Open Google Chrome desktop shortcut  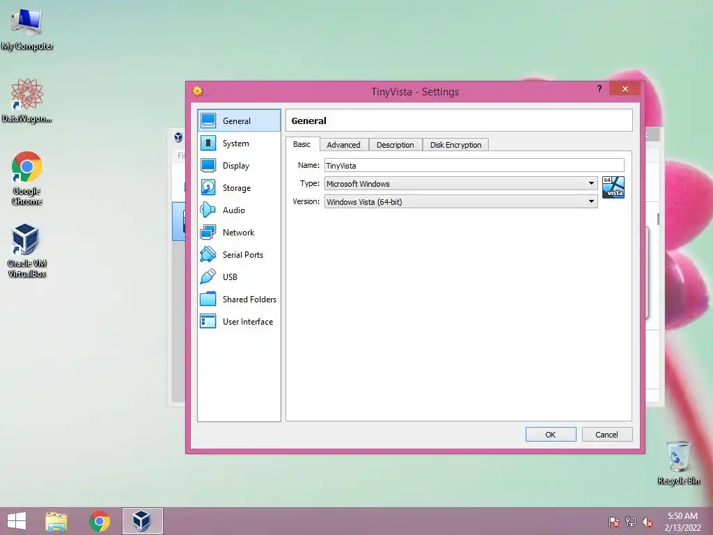click(x=27, y=178)
